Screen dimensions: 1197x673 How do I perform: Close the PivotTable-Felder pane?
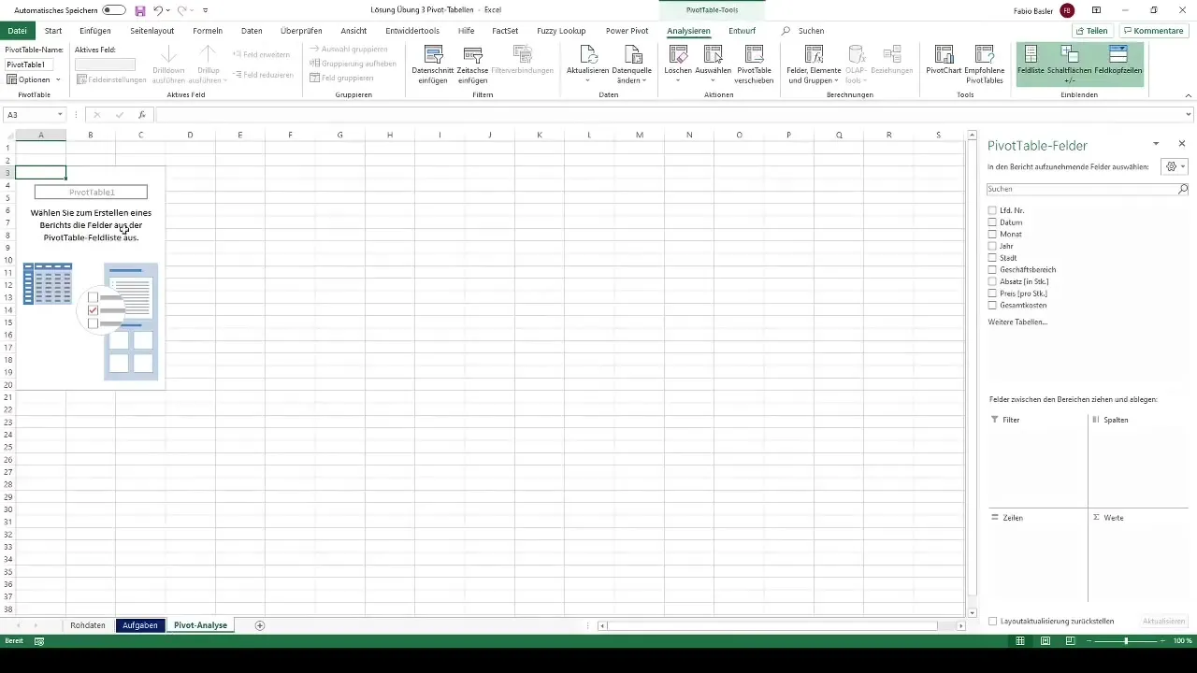(x=1182, y=144)
